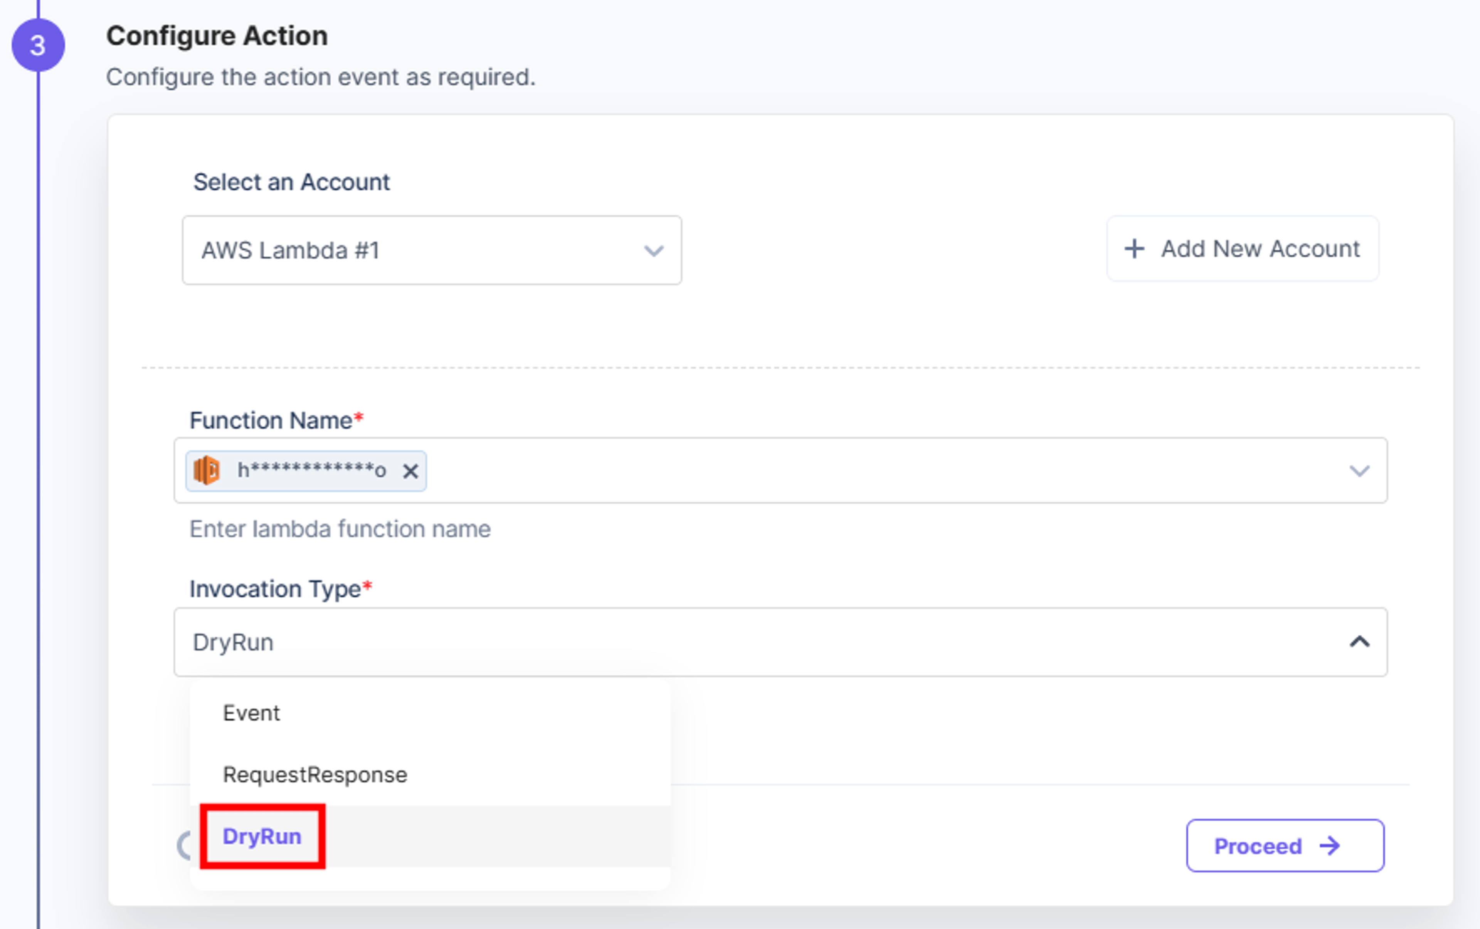Choose Event invocation type
The width and height of the screenshot is (1480, 929).
point(430,713)
